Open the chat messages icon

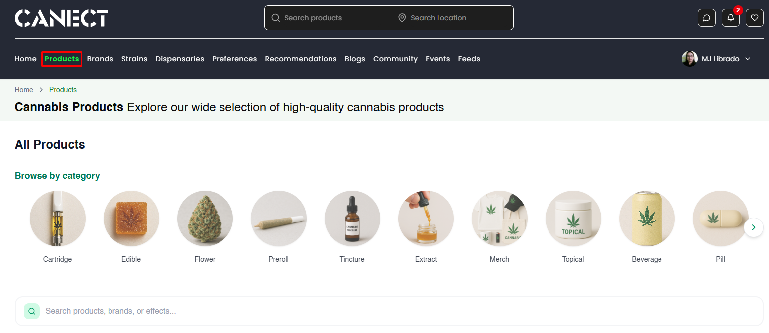(707, 17)
